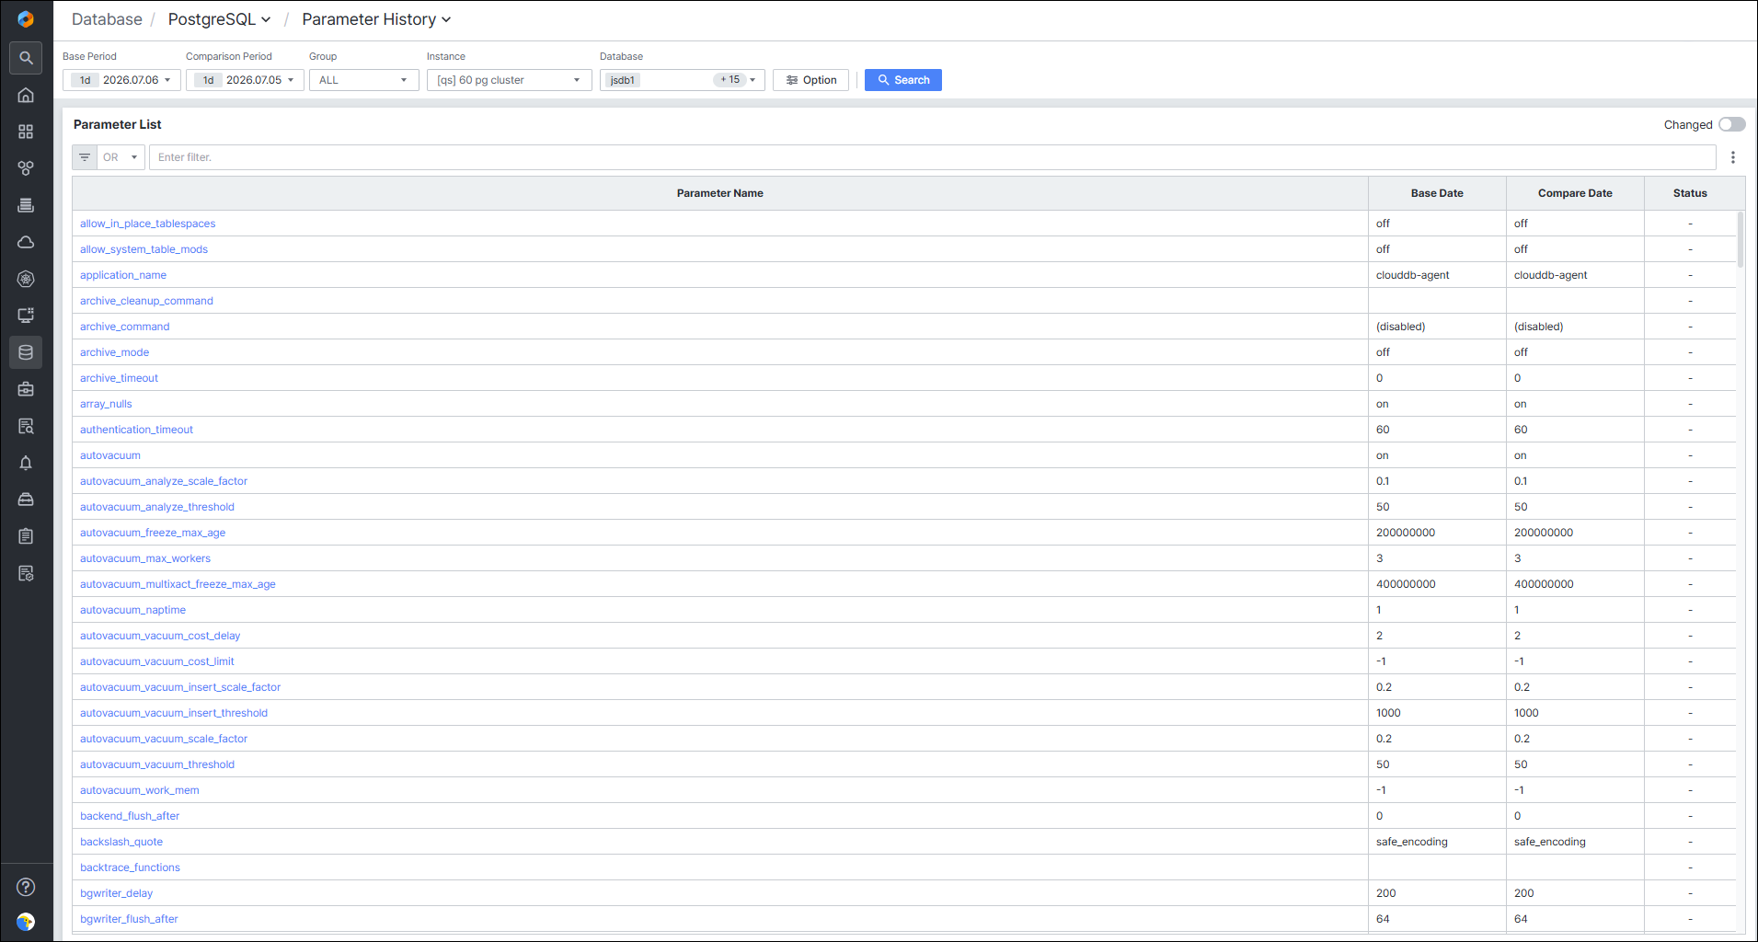
Task: Click the 'safe_encoding' Base Date cell
Action: coord(1437,842)
